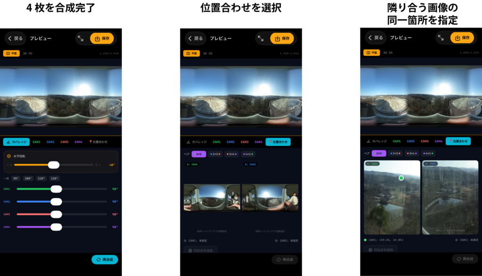This screenshot has width=482, height=276.
Task: Click the orange 水平回転 slider handle
Action: (54, 165)
